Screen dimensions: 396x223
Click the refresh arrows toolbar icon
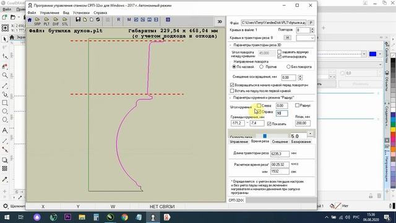[x=98, y=19]
